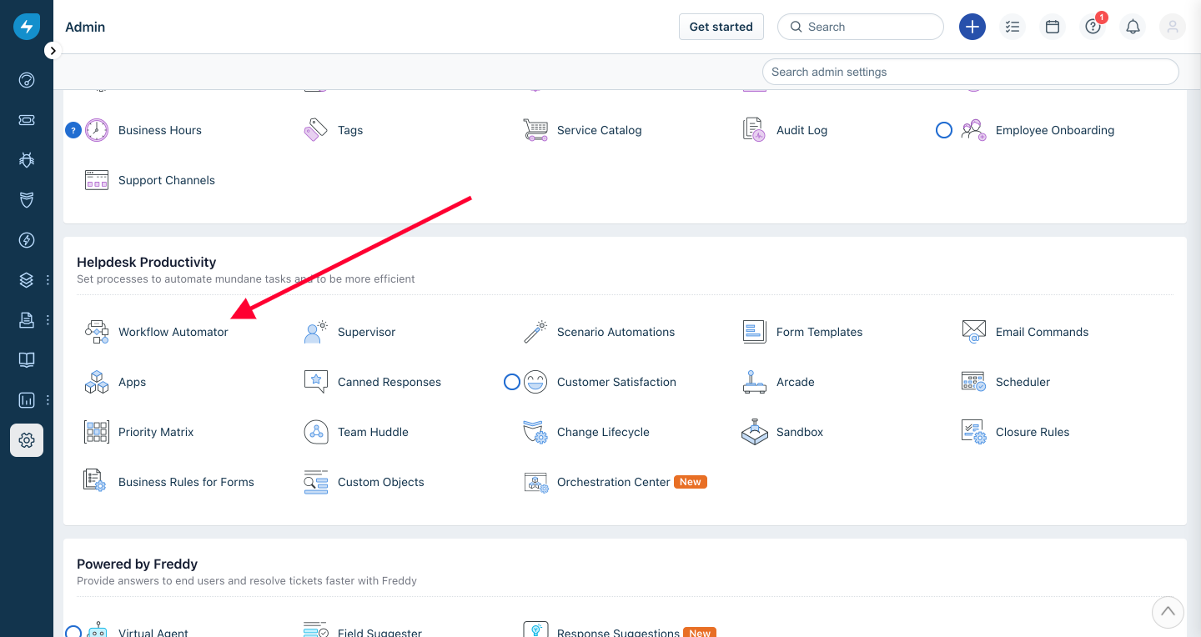Open the Orchestration Center link
Screen dimensions: 1201x637
click(613, 482)
